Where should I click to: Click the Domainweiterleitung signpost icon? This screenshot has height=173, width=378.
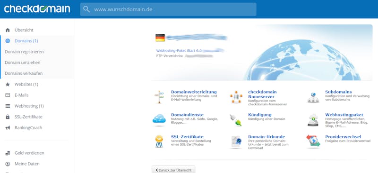[x=159, y=97]
